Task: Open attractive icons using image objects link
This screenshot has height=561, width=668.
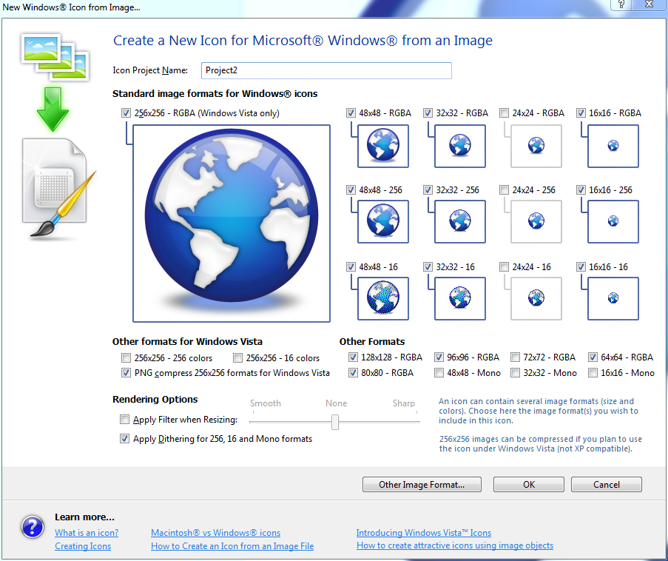Action: 455,545
